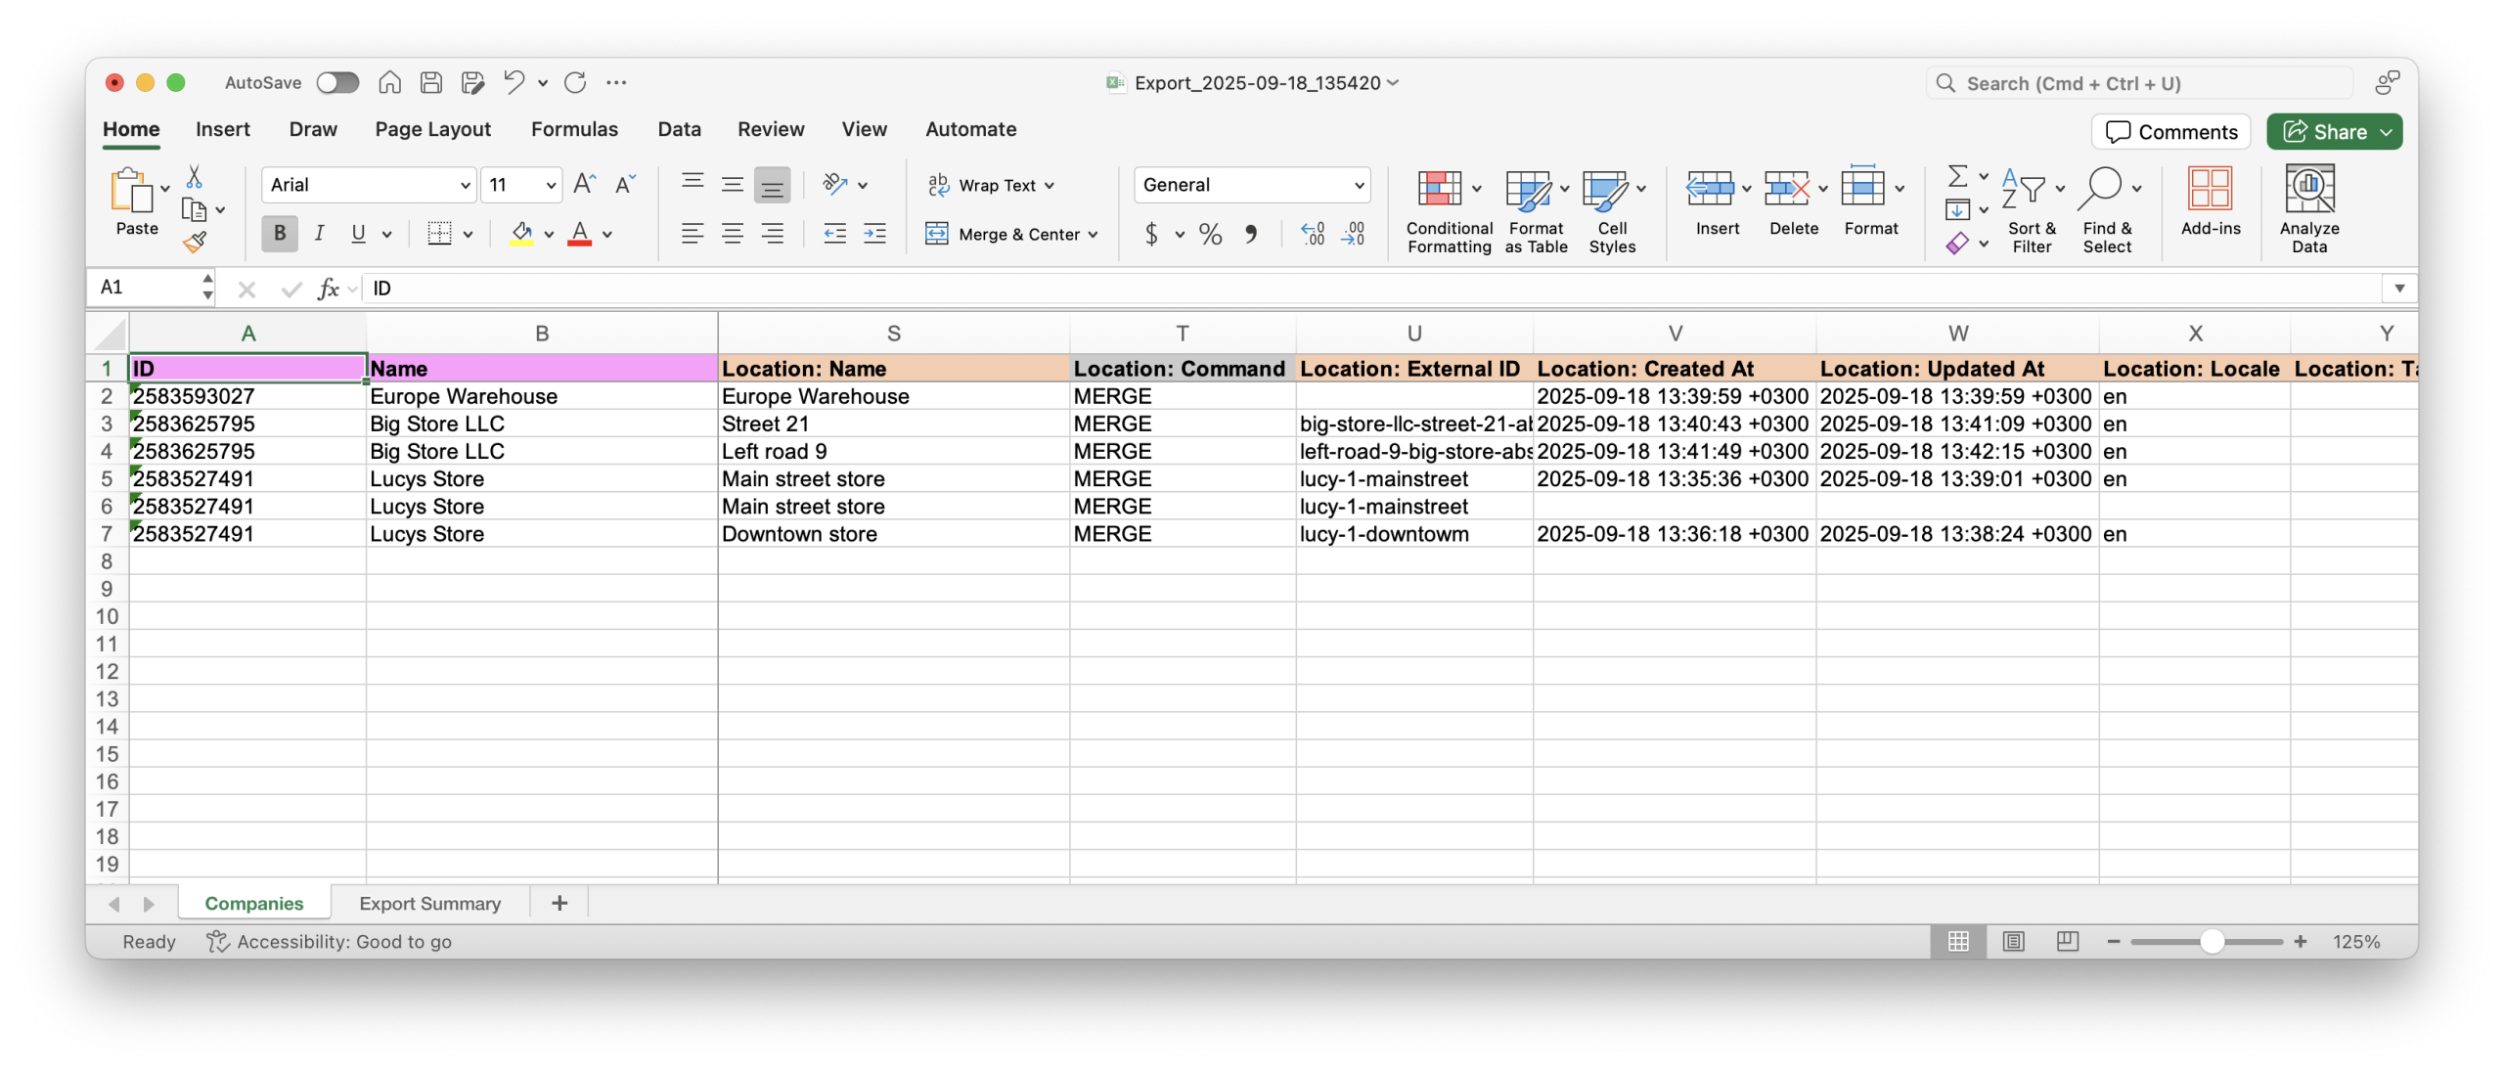Click the Conditional Formatting icon
The width and height of the screenshot is (2504, 1072).
pos(1439,190)
